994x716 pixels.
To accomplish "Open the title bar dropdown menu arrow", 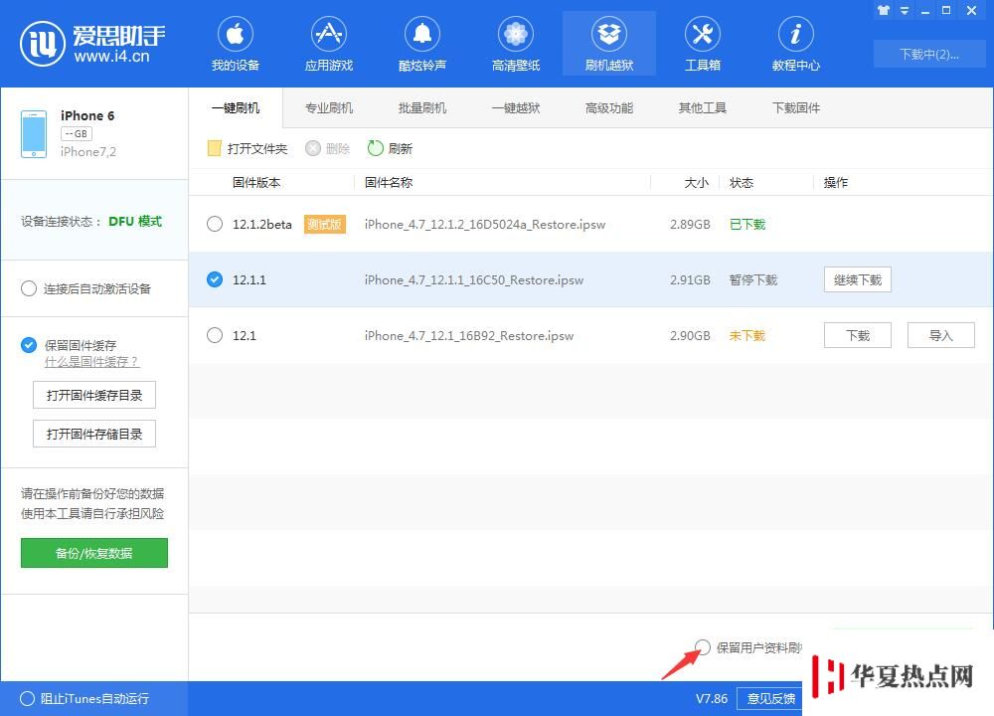I will (905, 10).
